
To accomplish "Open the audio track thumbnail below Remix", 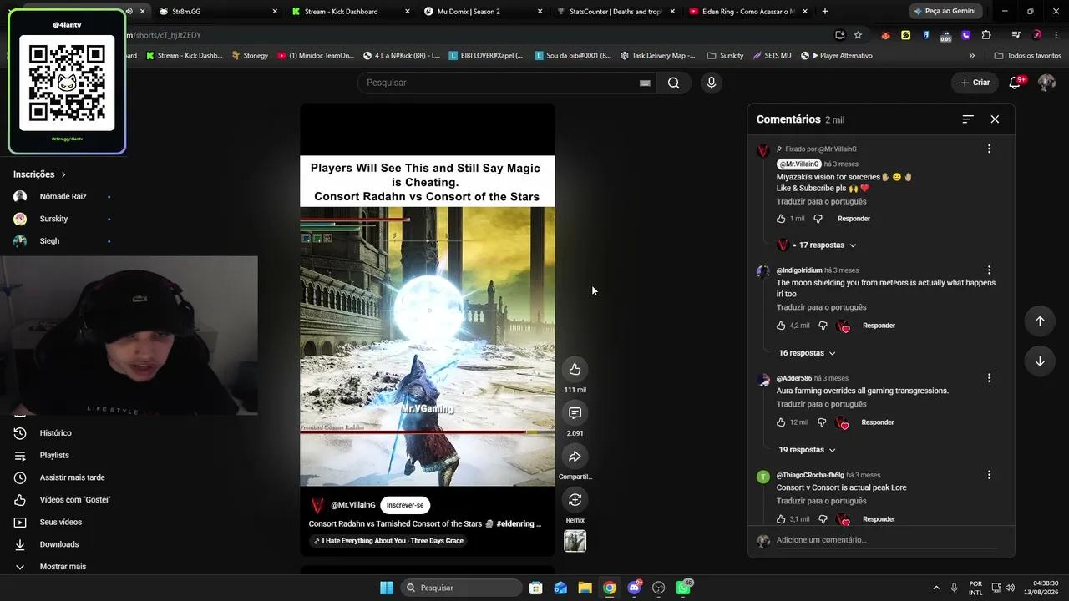I will click(575, 541).
